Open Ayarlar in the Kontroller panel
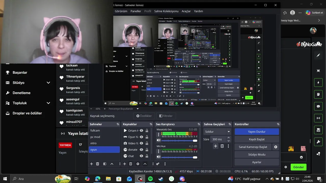The image size is (326, 183). click(x=257, y=162)
